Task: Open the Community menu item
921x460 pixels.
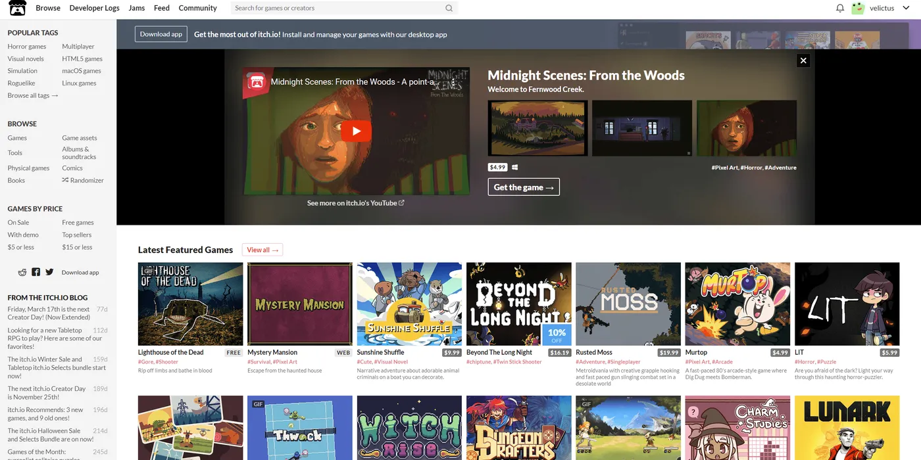Action: click(x=197, y=8)
